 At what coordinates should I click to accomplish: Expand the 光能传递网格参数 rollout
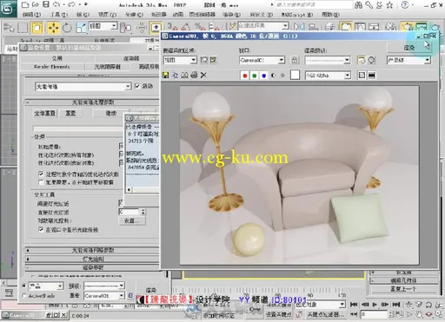pyautogui.click(x=92, y=250)
